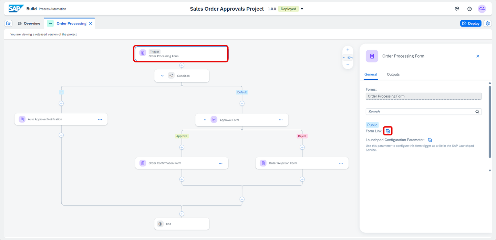
Task: Add a step under the Reject branch
Action: (302, 147)
